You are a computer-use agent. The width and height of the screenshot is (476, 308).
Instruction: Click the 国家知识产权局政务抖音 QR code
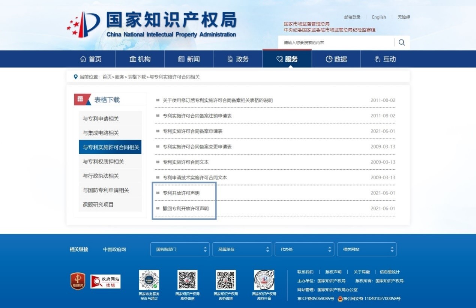point(264,280)
